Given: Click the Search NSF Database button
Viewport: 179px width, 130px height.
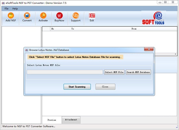Looking at the screenshot, I should [x=138, y=72].
